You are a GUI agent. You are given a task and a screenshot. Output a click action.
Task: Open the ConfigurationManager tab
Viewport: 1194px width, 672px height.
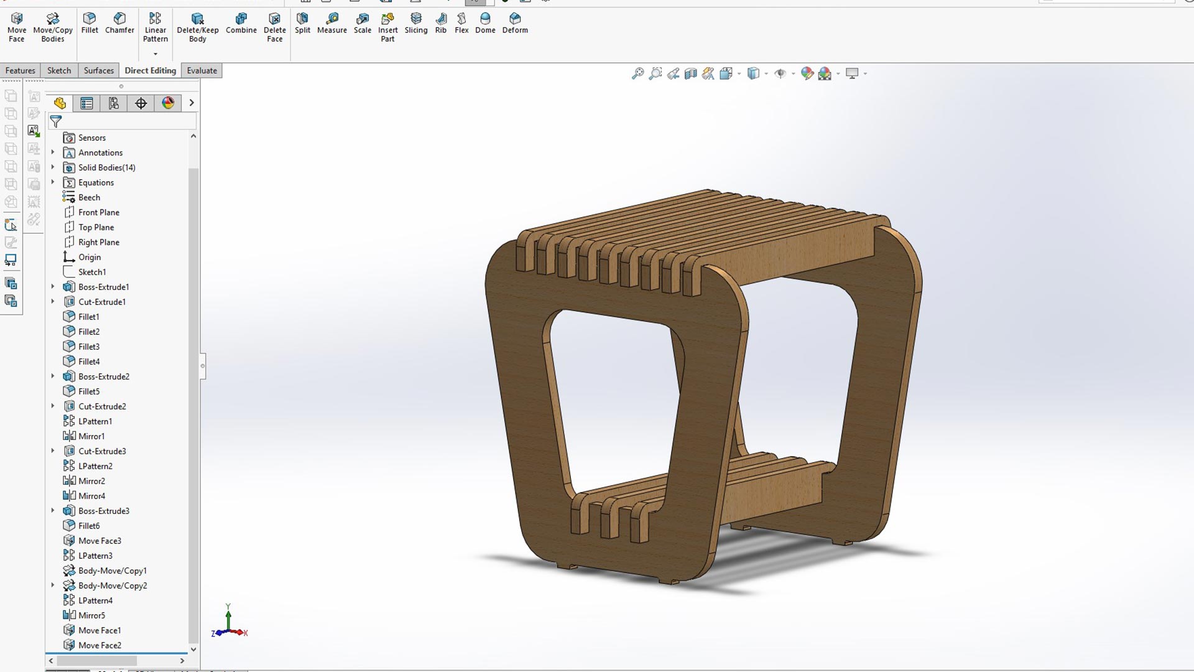click(114, 103)
